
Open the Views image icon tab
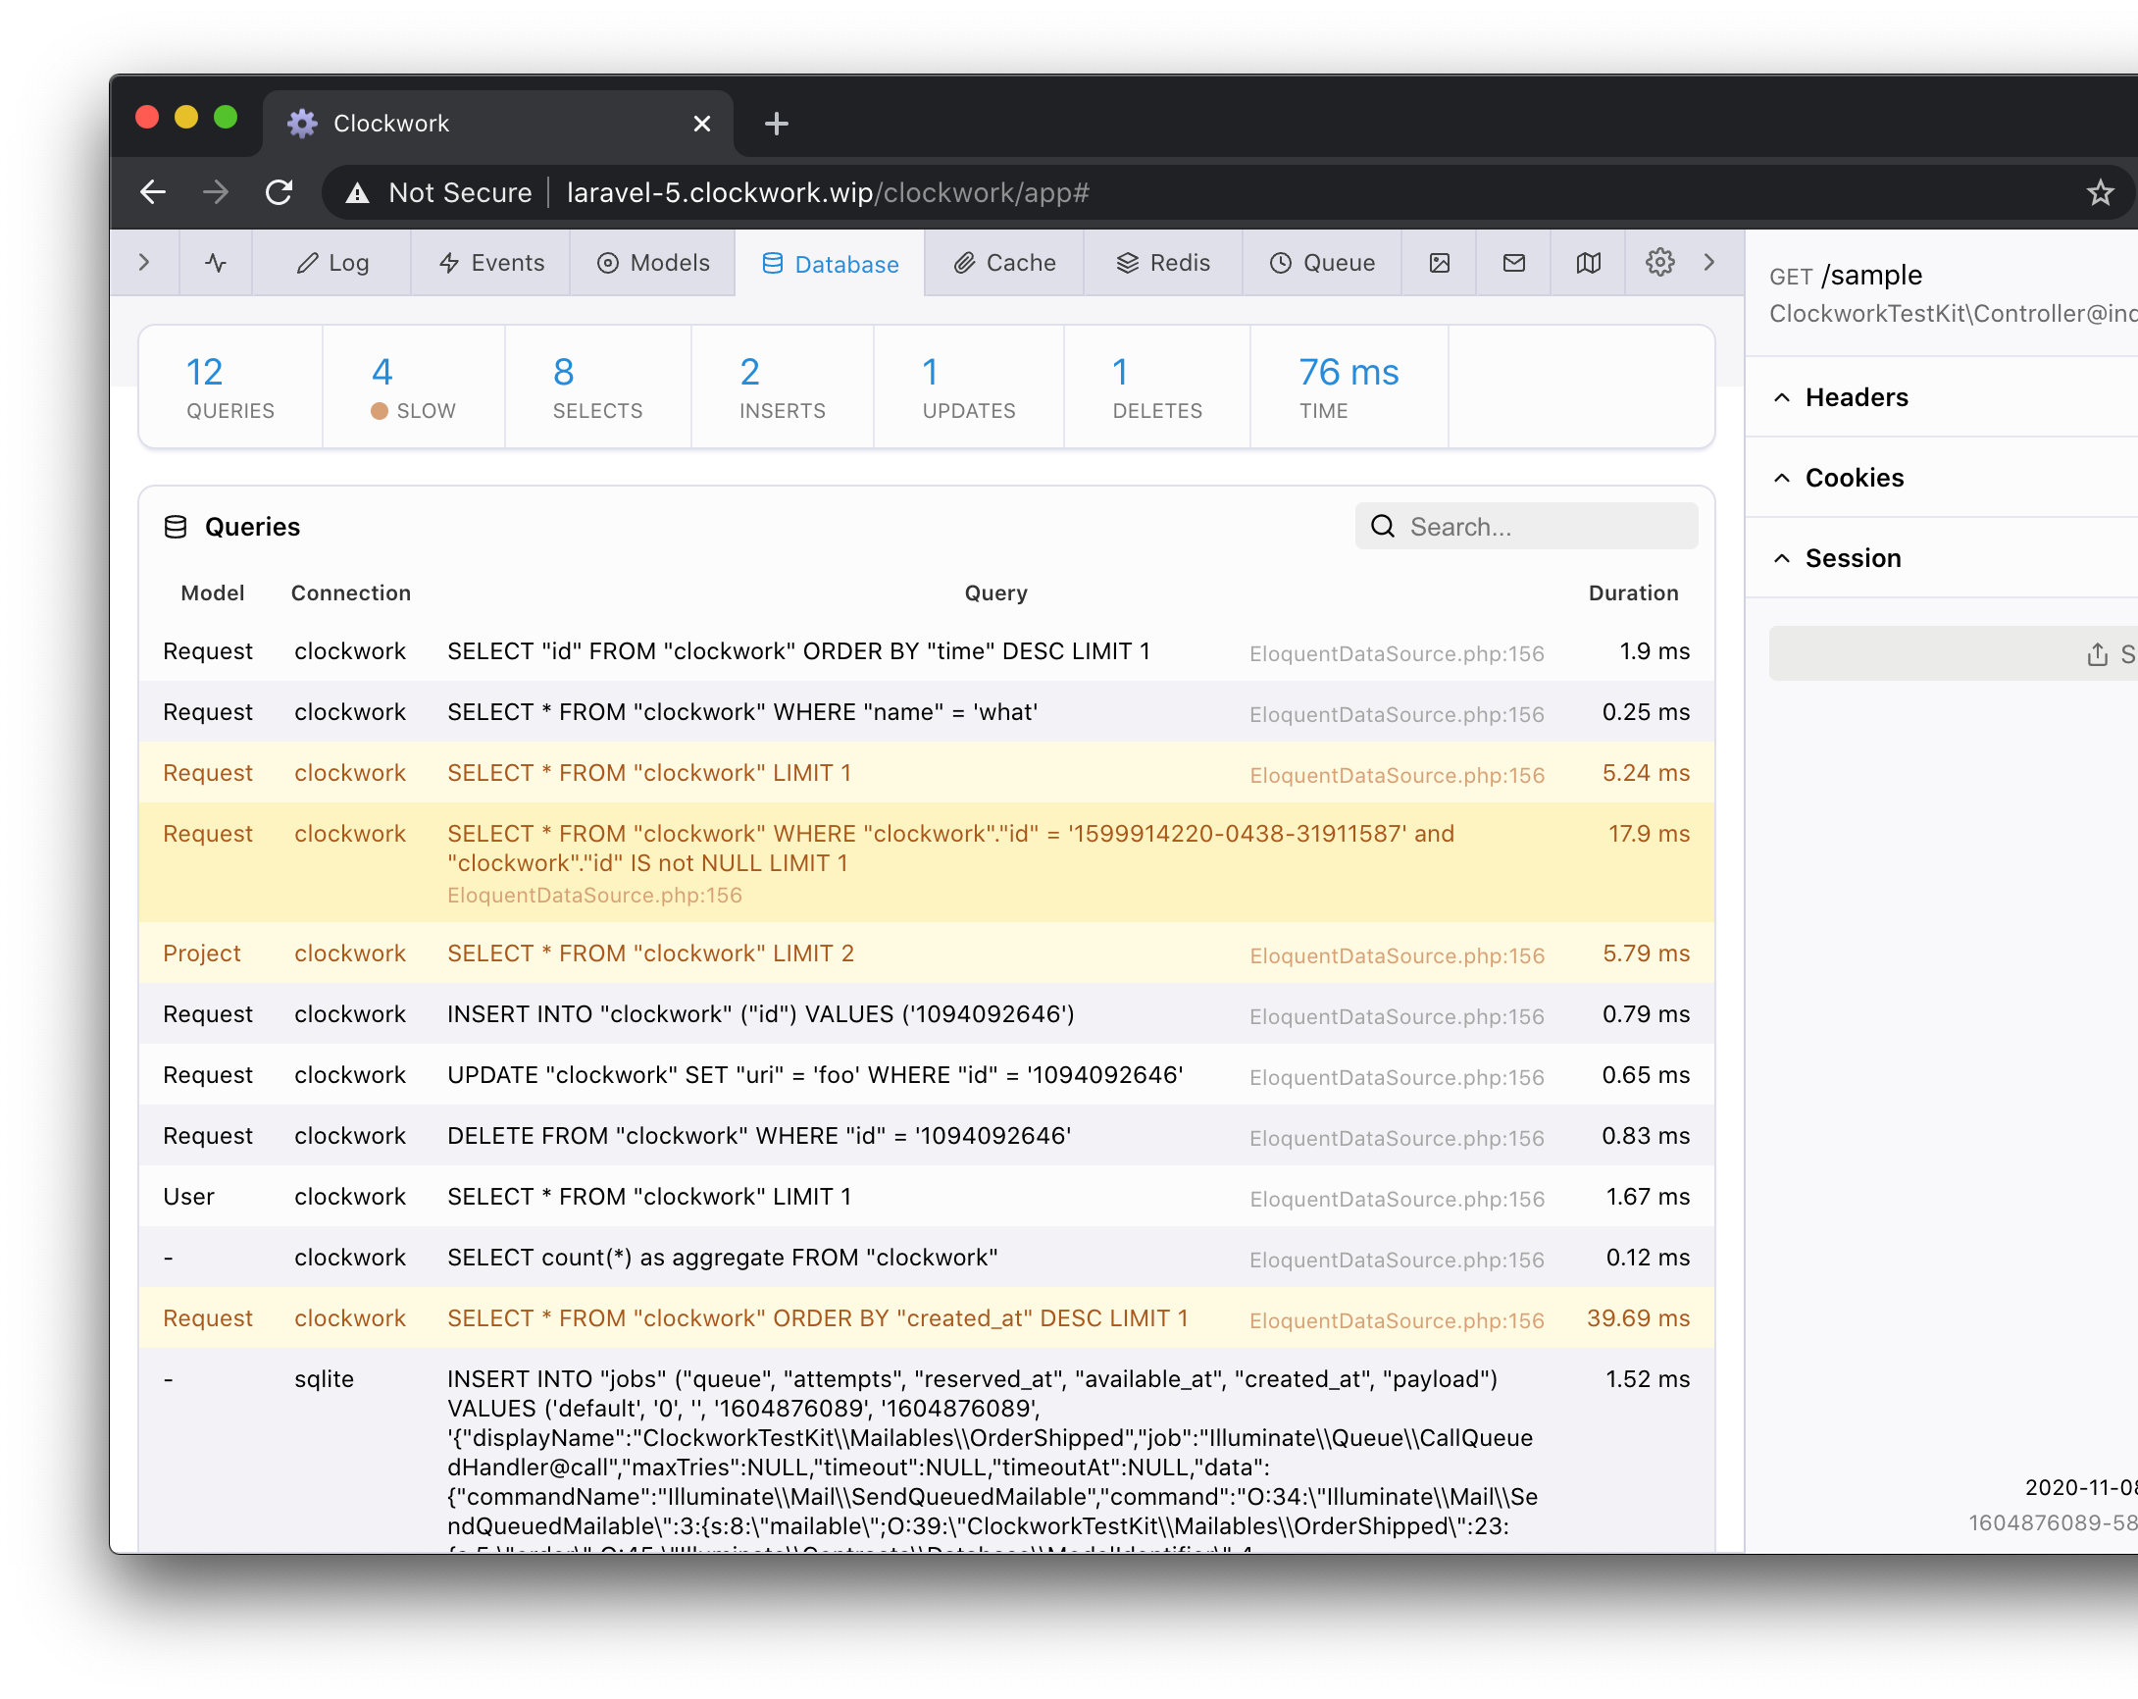tap(1439, 263)
